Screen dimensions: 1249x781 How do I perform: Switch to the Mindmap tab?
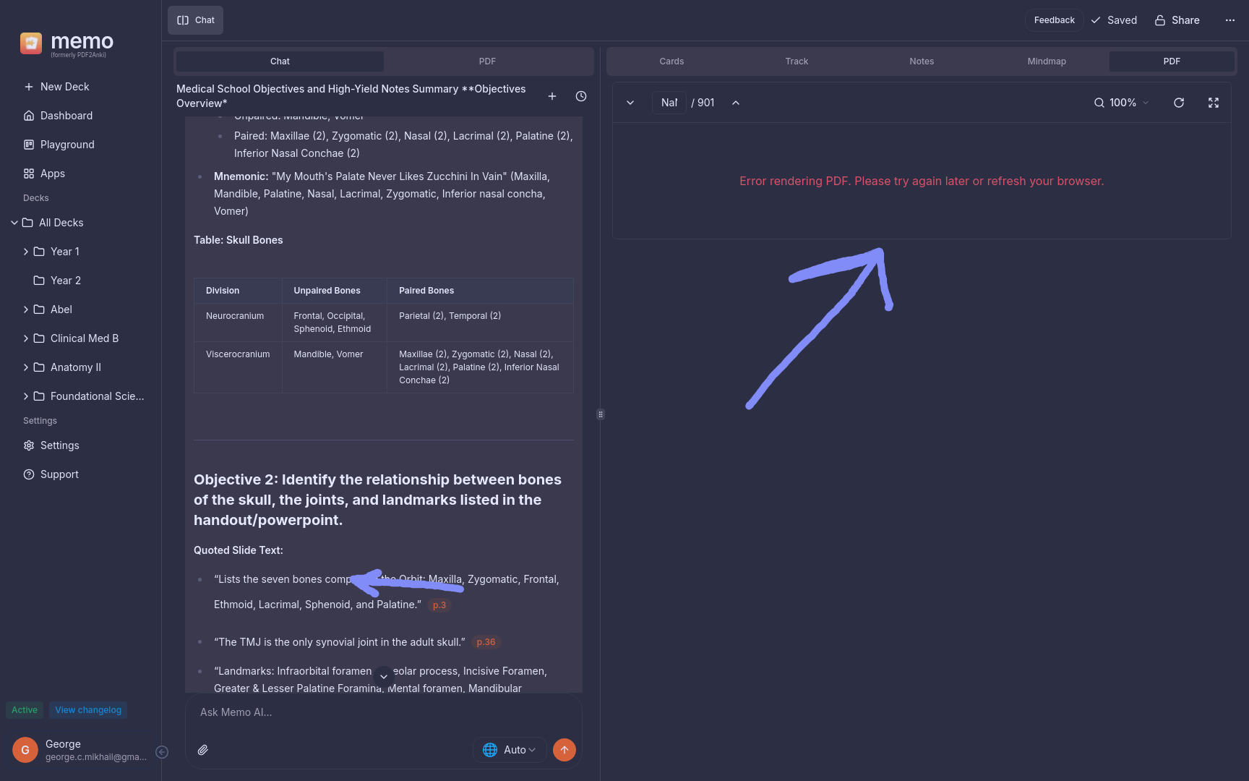click(x=1047, y=61)
